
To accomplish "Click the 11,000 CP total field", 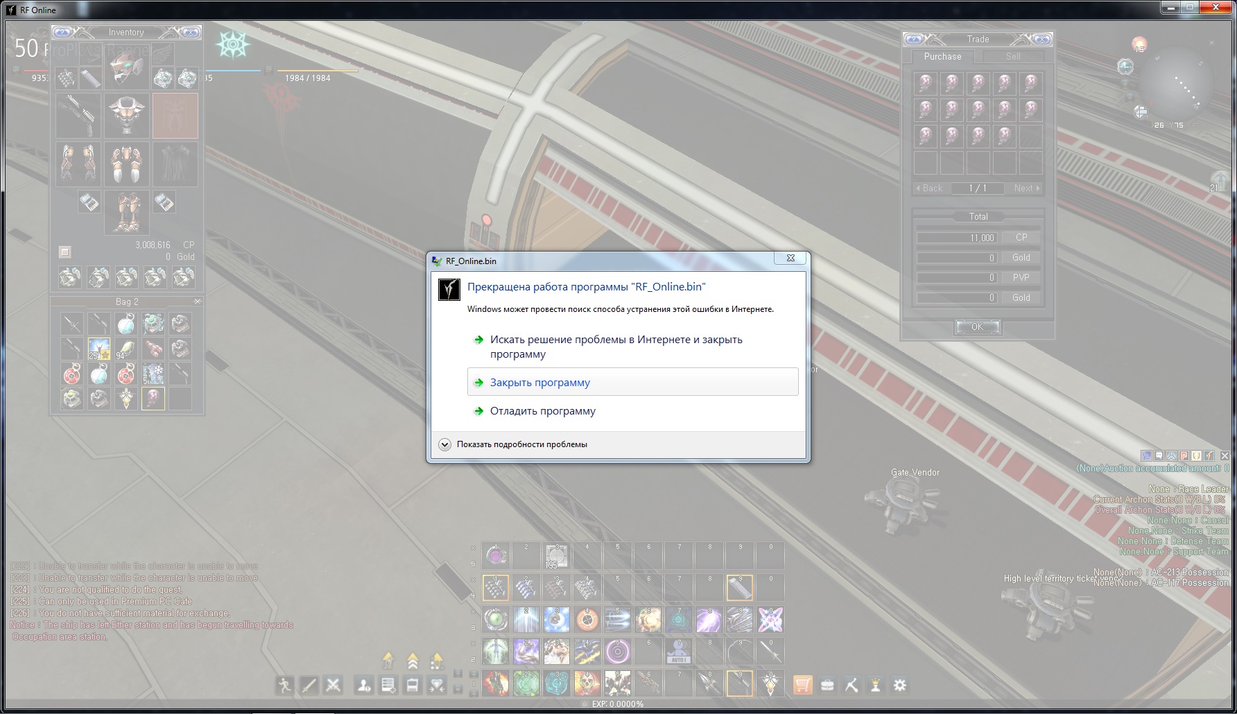I will tap(956, 238).
